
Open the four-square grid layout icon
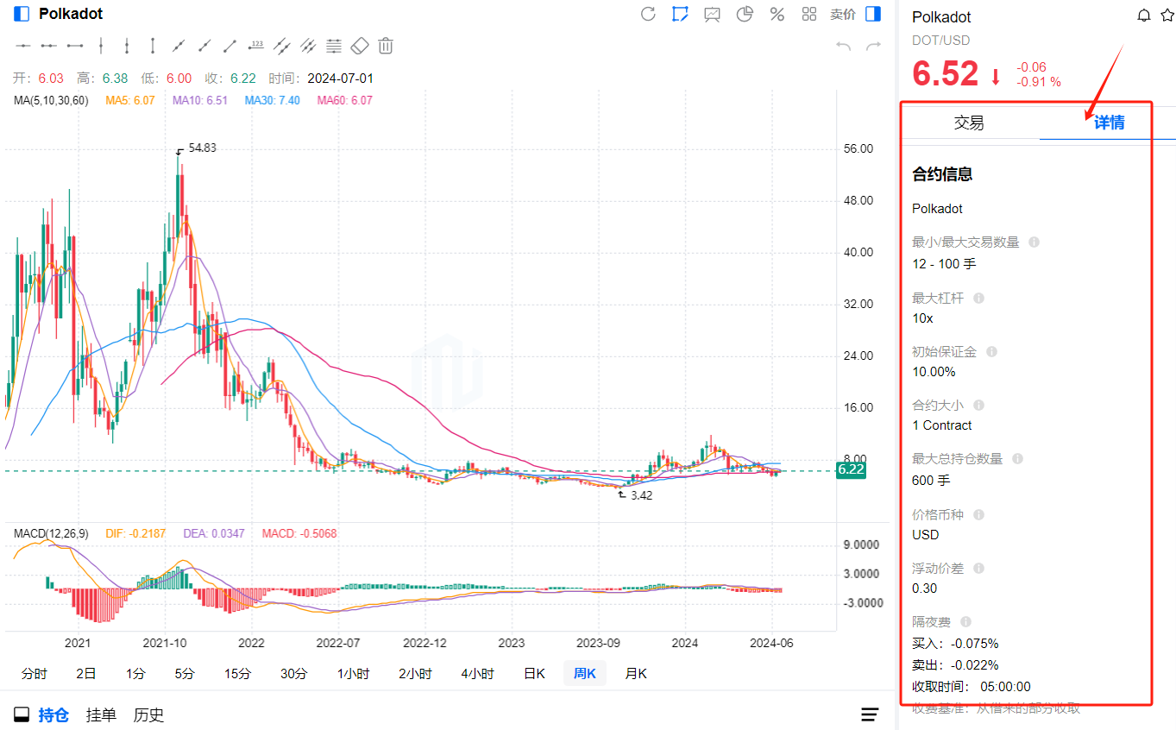pos(809,14)
